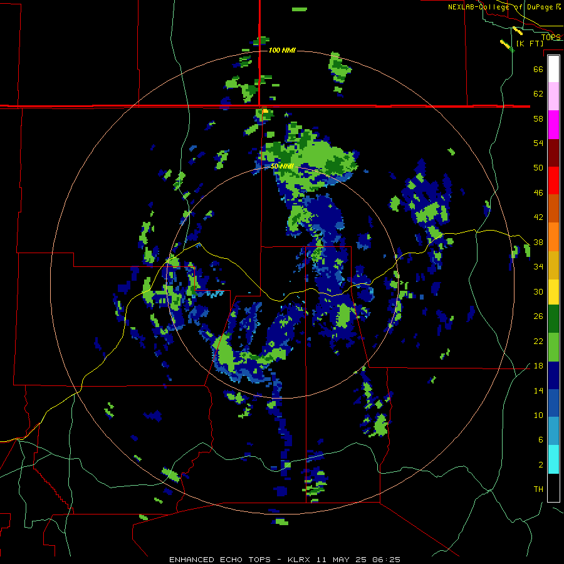
Task: Click the '2' legend value
Action: pos(541,465)
